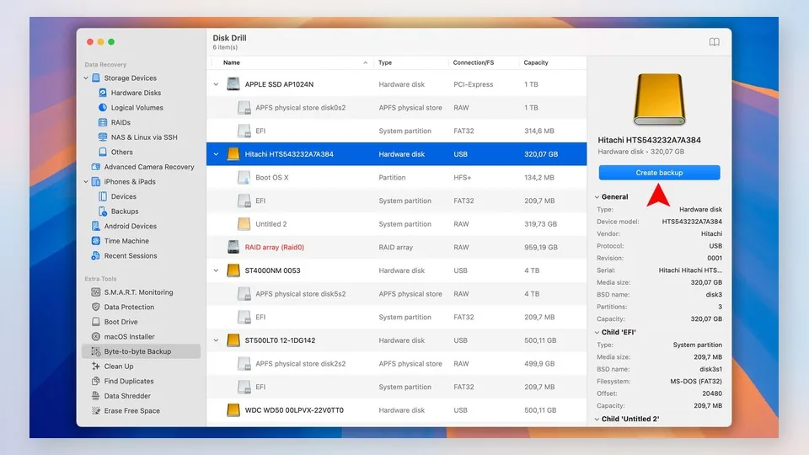
Task: Click the macOS green zoom window button
Action: coord(111,42)
